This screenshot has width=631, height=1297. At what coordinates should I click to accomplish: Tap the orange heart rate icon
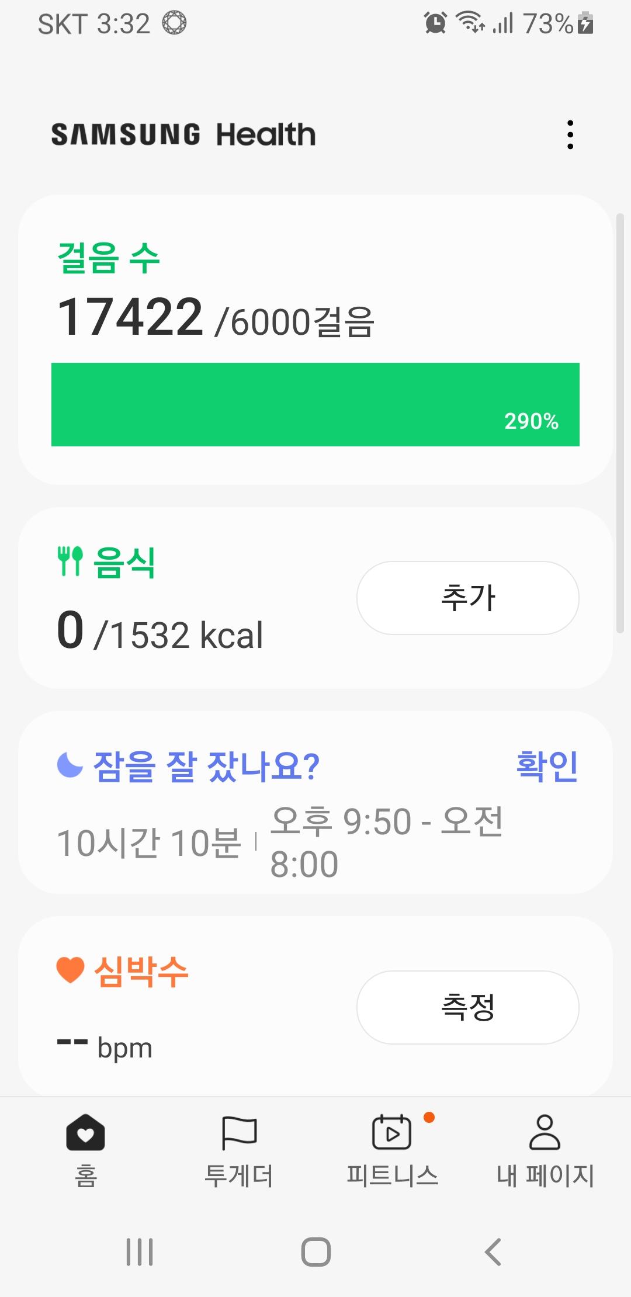(x=71, y=970)
